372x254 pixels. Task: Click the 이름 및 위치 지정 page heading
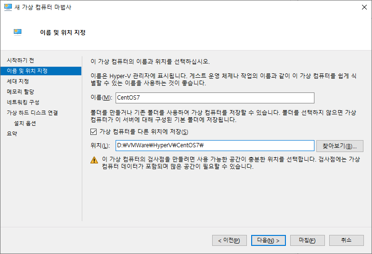tap(63, 32)
